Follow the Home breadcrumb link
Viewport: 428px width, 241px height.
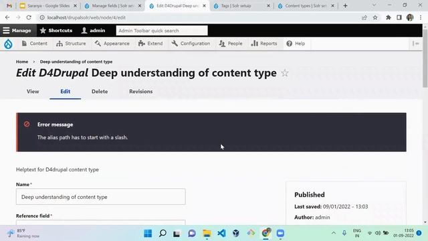tap(22, 62)
